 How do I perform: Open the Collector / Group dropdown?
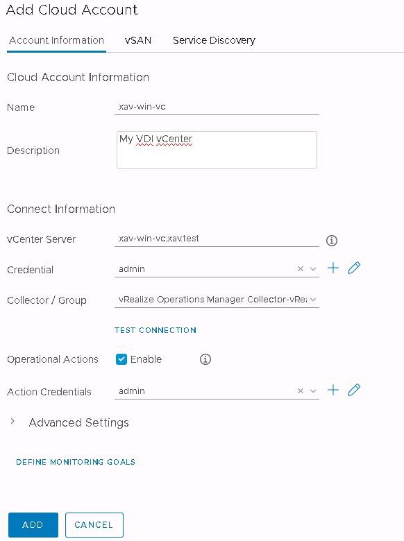click(x=217, y=300)
